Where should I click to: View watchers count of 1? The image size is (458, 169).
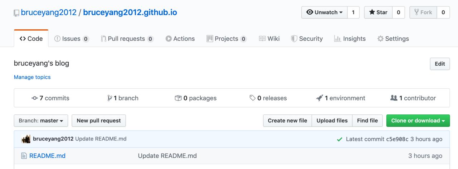[x=353, y=13]
